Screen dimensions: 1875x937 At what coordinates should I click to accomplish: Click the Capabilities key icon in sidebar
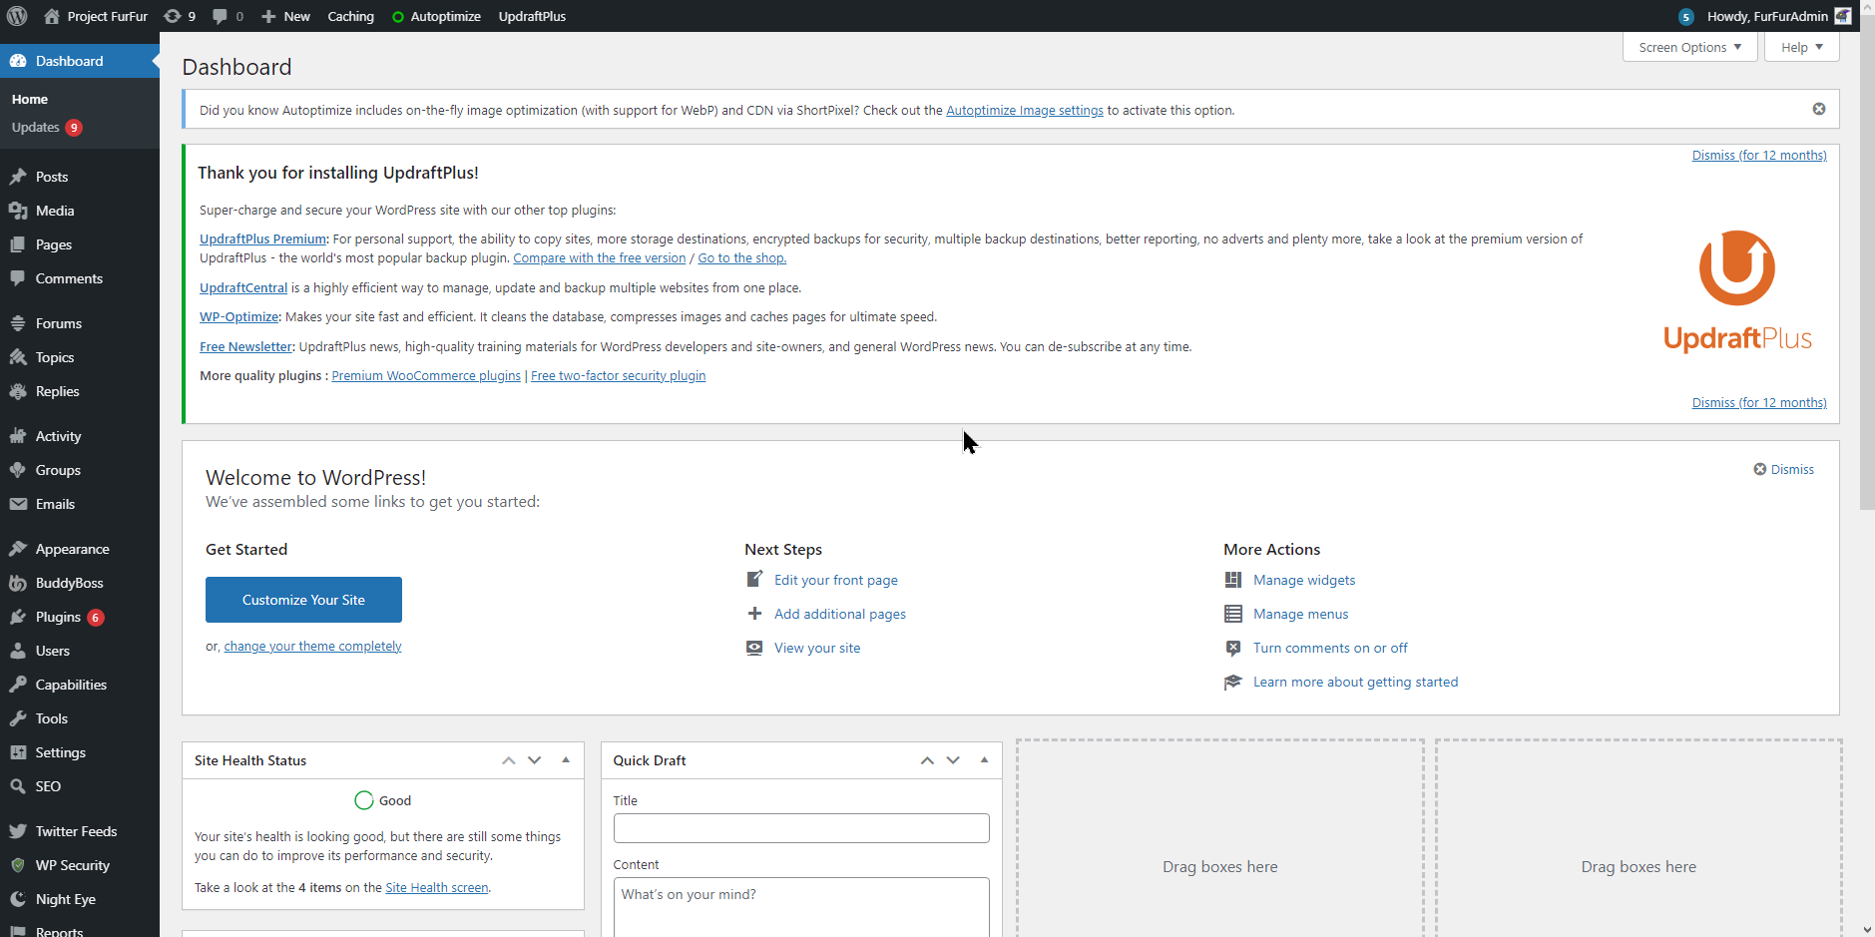click(x=18, y=685)
